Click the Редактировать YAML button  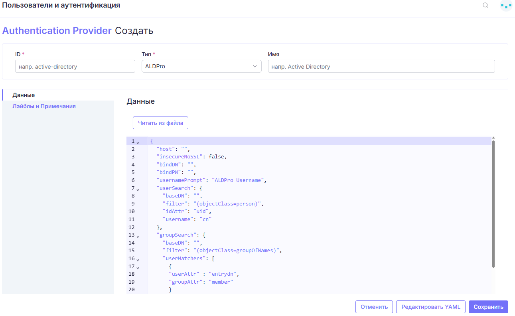(x=431, y=307)
